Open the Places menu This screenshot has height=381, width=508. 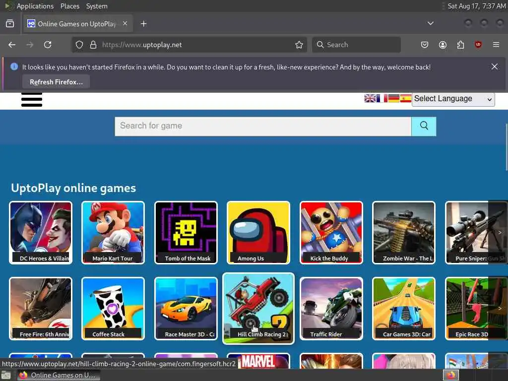tap(70, 6)
